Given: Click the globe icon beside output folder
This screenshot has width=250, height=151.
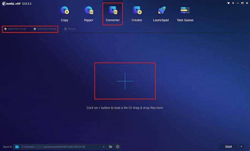Looking at the screenshot, I should click(x=117, y=147).
